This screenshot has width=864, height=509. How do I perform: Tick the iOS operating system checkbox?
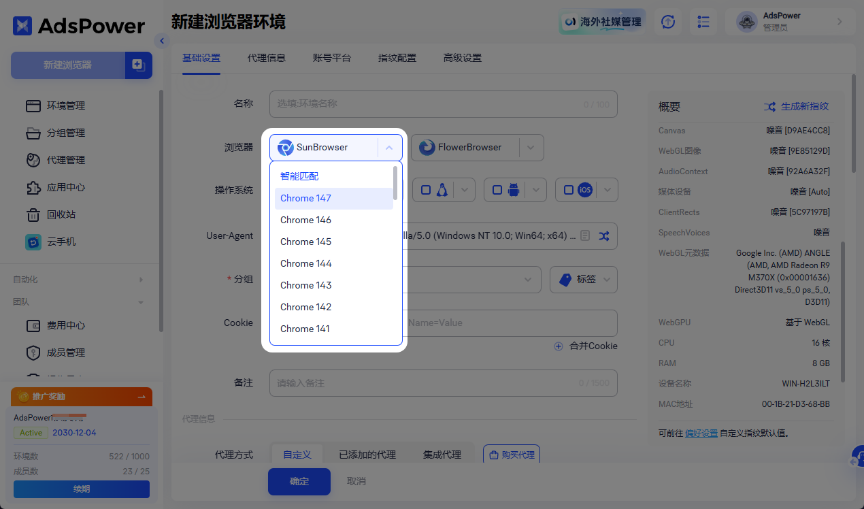pyautogui.click(x=569, y=190)
